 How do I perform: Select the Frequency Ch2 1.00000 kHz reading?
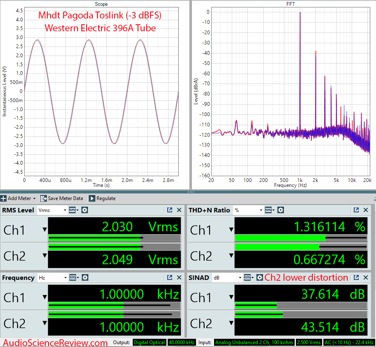click(x=139, y=327)
